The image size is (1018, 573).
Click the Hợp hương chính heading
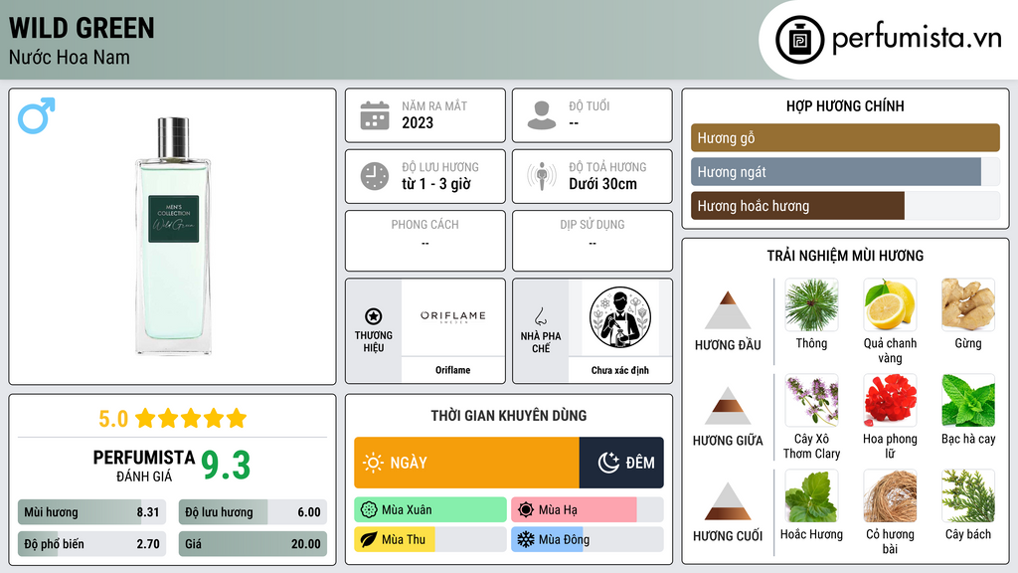tap(845, 105)
